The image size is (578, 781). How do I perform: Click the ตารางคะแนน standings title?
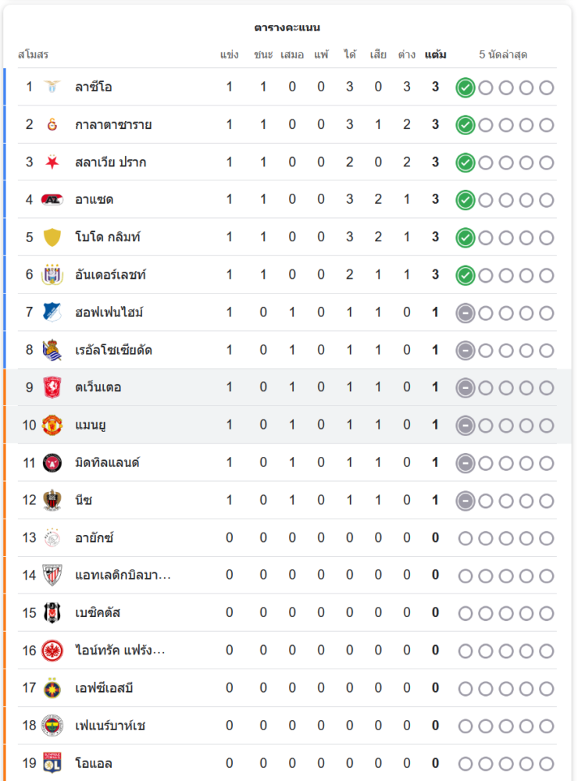(287, 27)
